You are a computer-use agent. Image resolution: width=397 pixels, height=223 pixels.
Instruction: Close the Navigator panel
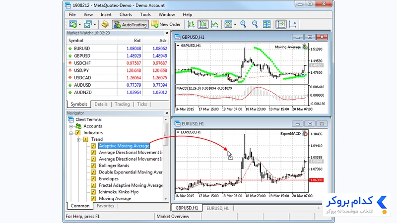pos(167,113)
